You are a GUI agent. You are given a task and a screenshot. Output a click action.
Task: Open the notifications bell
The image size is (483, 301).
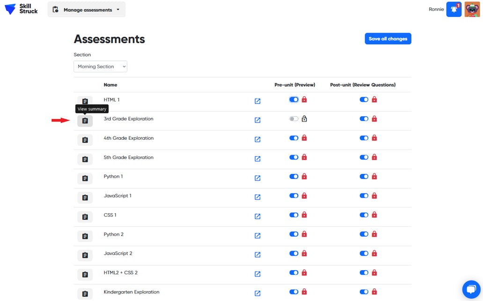(x=454, y=9)
